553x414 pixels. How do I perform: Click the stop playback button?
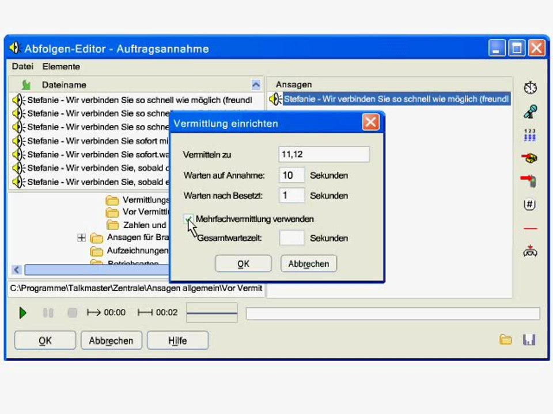tap(73, 313)
